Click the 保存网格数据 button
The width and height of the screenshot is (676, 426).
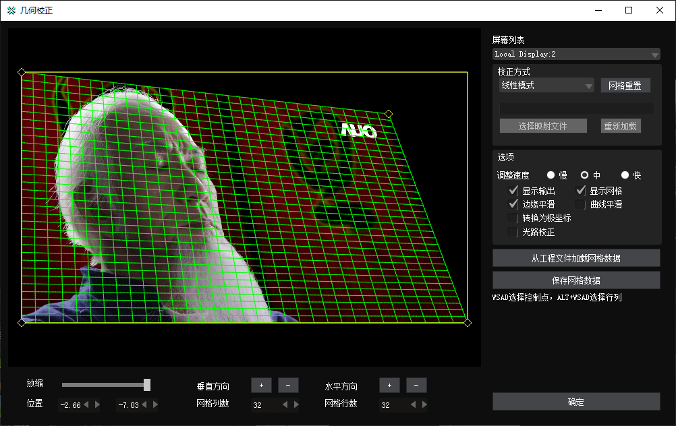[576, 280]
